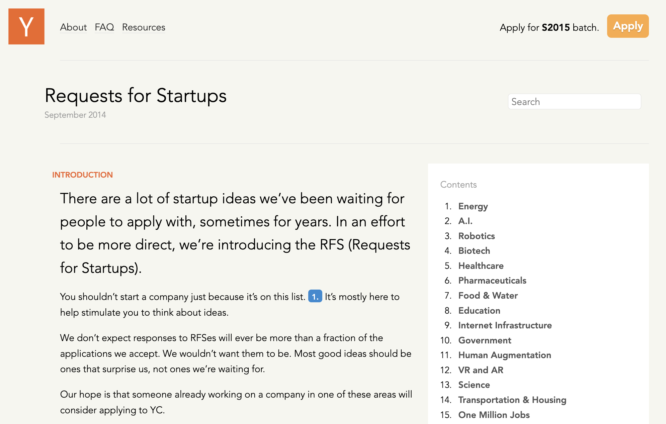Open the VR and AR section from Contents
The width and height of the screenshot is (666, 424).
(480, 370)
